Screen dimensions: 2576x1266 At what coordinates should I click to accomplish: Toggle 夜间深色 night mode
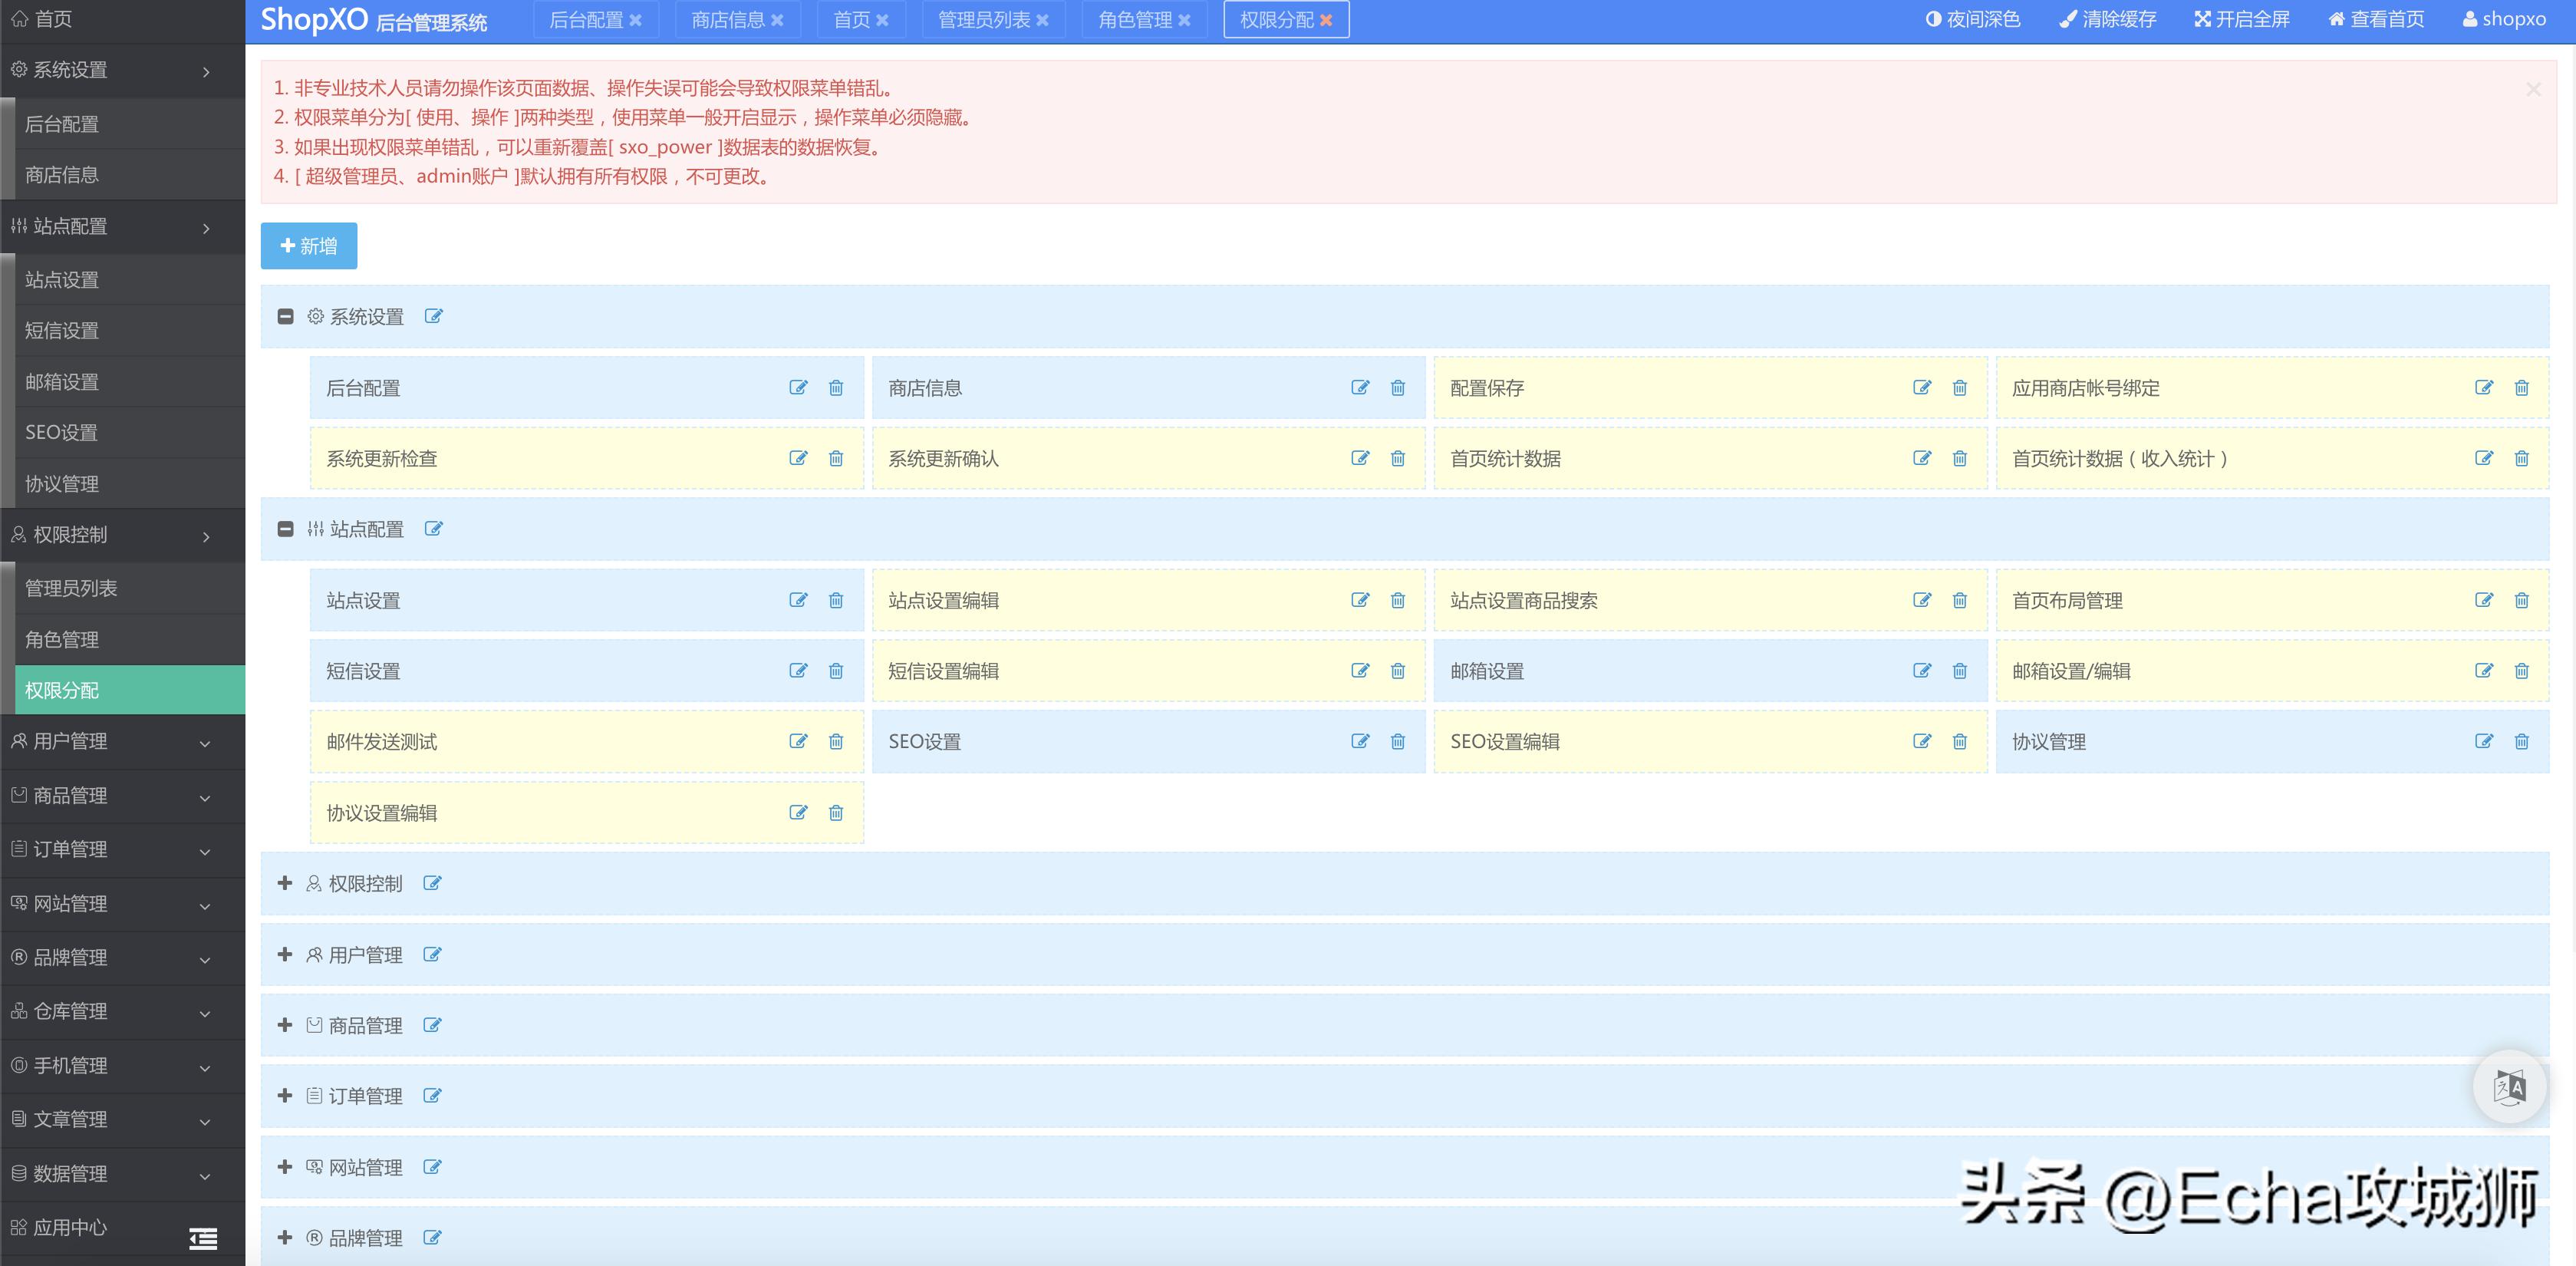tap(1972, 19)
